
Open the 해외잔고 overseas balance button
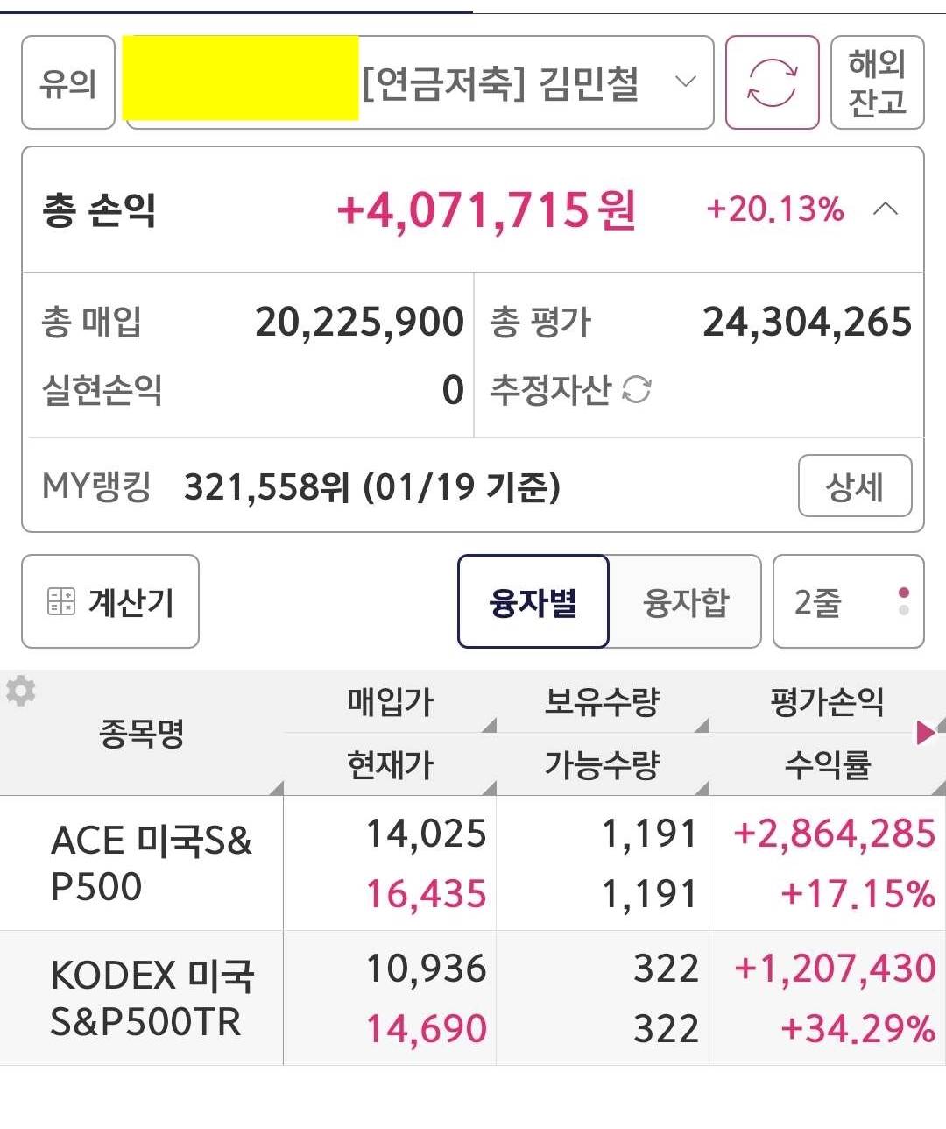(x=877, y=83)
